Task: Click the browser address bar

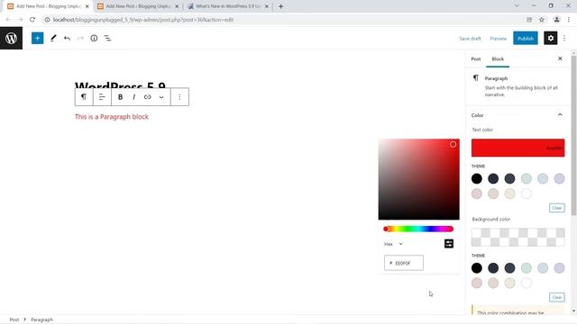Action: coord(283,20)
